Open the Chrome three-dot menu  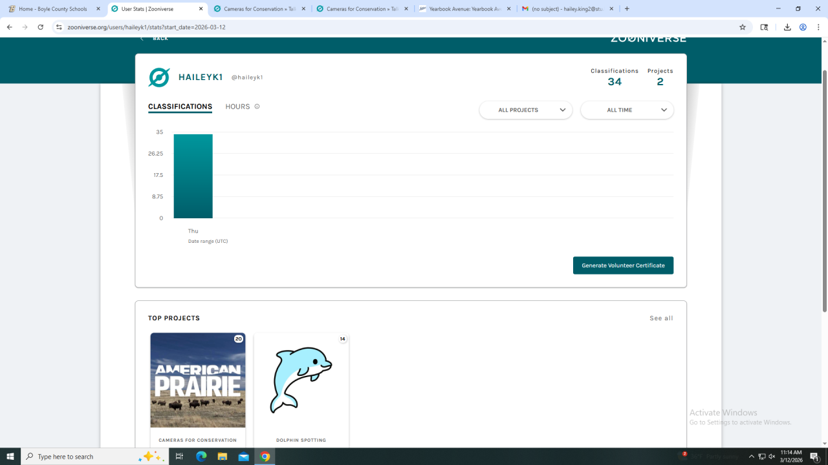tap(818, 27)
